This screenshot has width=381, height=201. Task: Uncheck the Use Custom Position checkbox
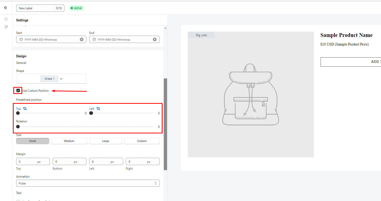[x=18, y=90]
